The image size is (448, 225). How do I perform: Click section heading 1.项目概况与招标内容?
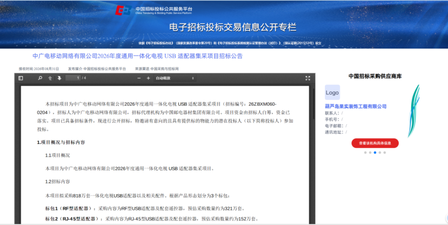pyautogui.click(x=61, y=142)
